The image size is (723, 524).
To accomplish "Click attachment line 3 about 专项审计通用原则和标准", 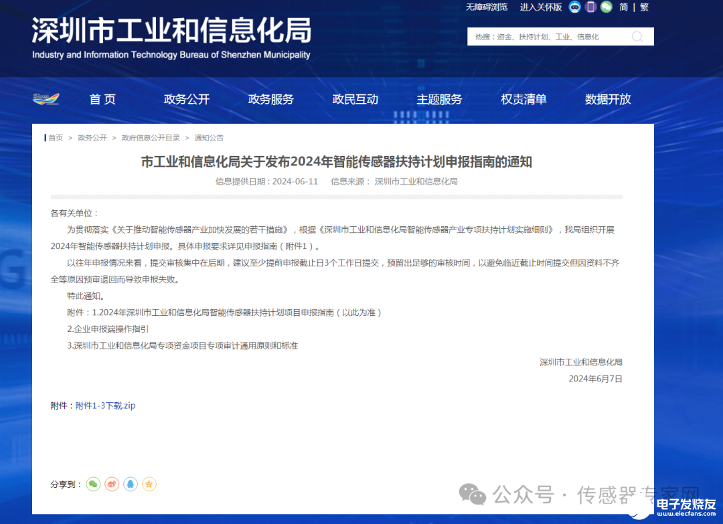I will coord(183,345).
